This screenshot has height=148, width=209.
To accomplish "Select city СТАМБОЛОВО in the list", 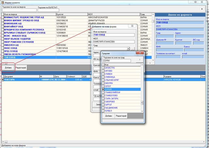I will (x=122, y=96).
